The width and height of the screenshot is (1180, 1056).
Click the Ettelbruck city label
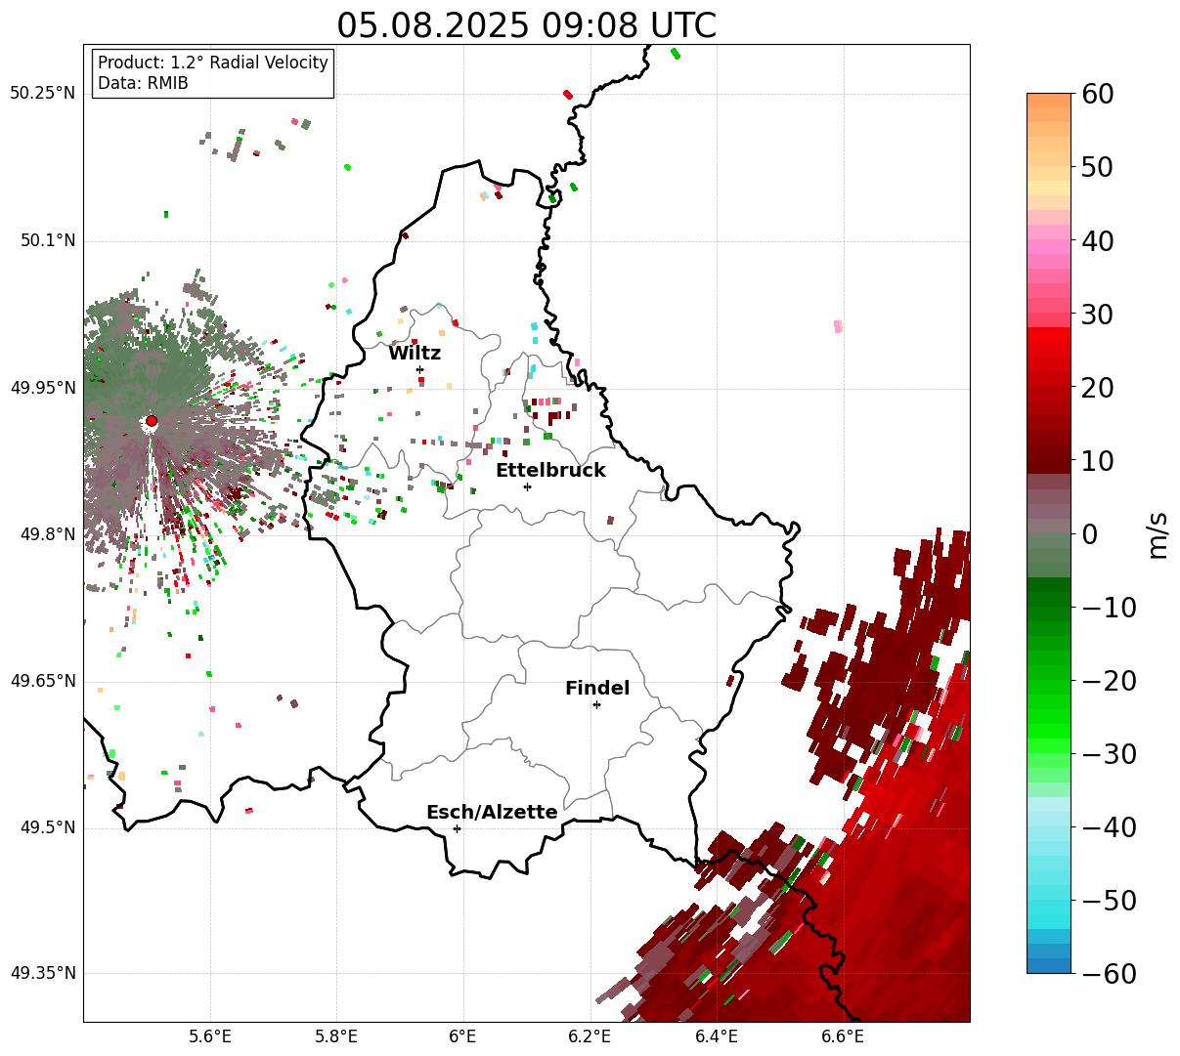tap(550, 470)
